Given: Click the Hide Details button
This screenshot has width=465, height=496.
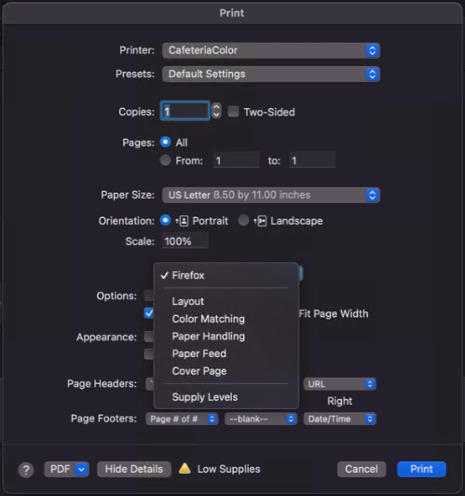Looking at the screenshot, I should (134, 469).
